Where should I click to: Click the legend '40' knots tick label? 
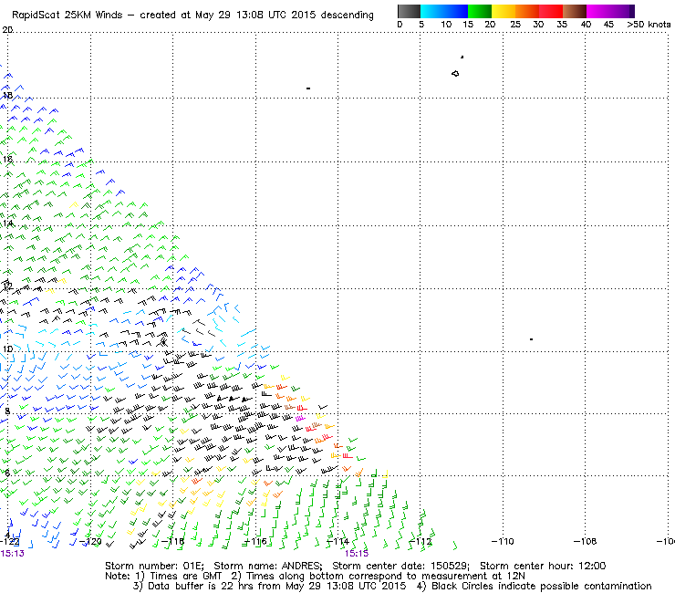[x=586, y=25]
